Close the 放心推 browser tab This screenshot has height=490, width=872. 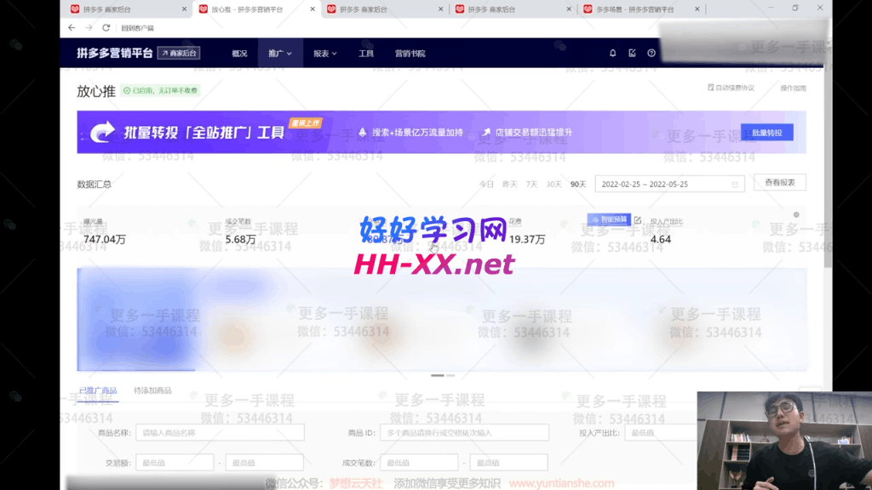pyautogui.click(x=312, y=9)
